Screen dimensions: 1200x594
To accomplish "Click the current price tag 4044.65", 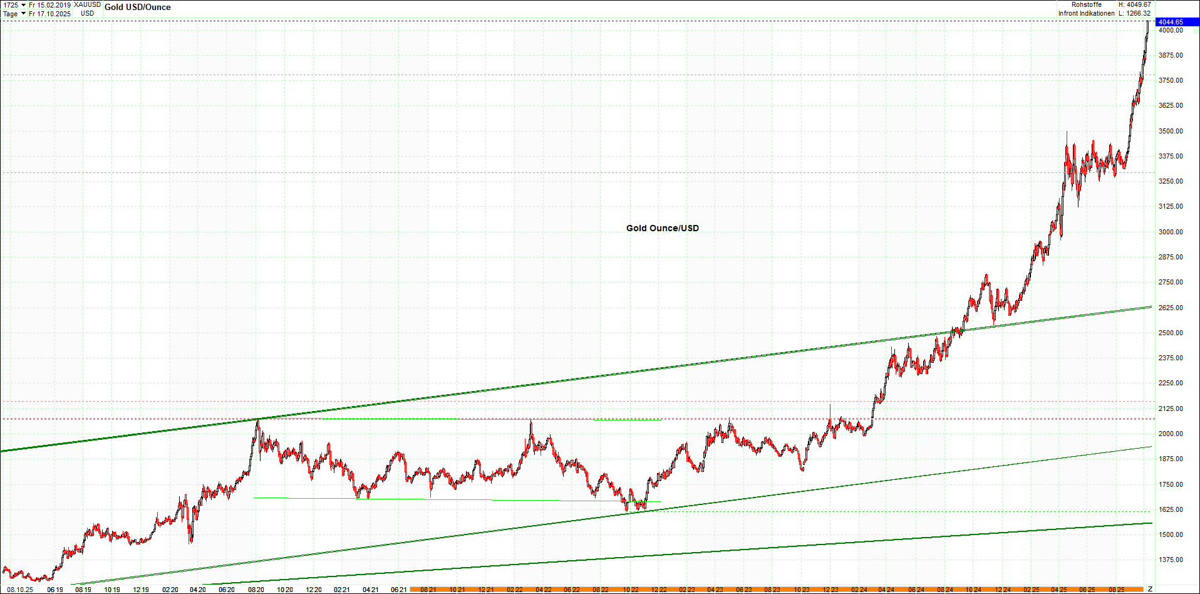I will (1177, 22).
